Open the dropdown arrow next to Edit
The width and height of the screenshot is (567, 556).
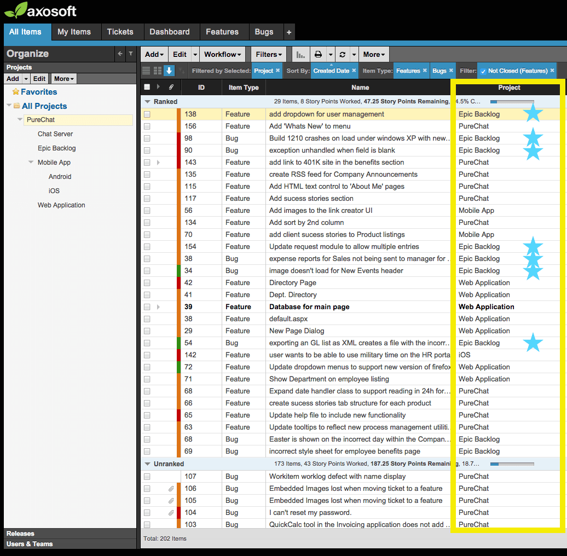[x=195, y=55]
